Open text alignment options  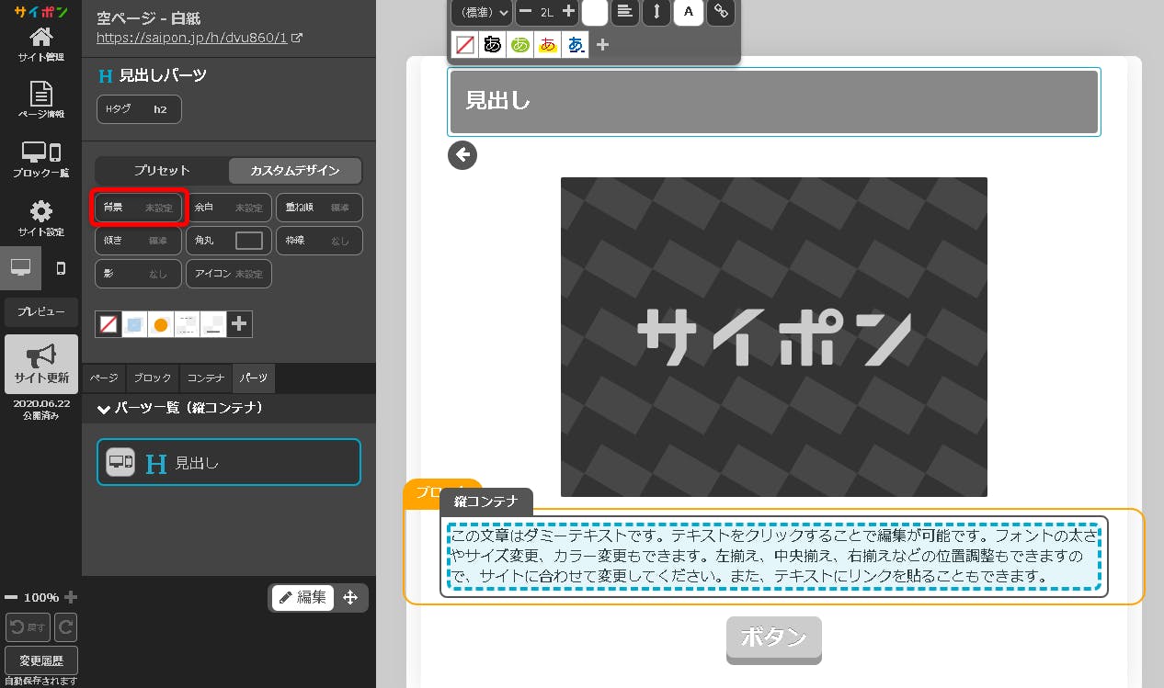click(x=625, y=12)
